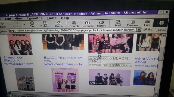
Task: Open the What We Know About link
Action: coord(146,60)
